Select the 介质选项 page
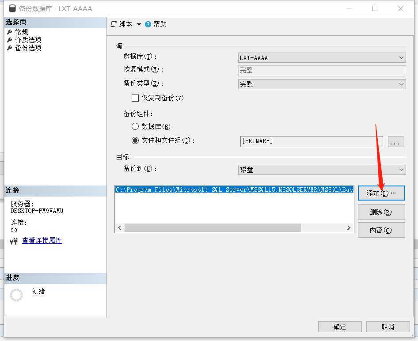The image size is (418, 341). 28,40
